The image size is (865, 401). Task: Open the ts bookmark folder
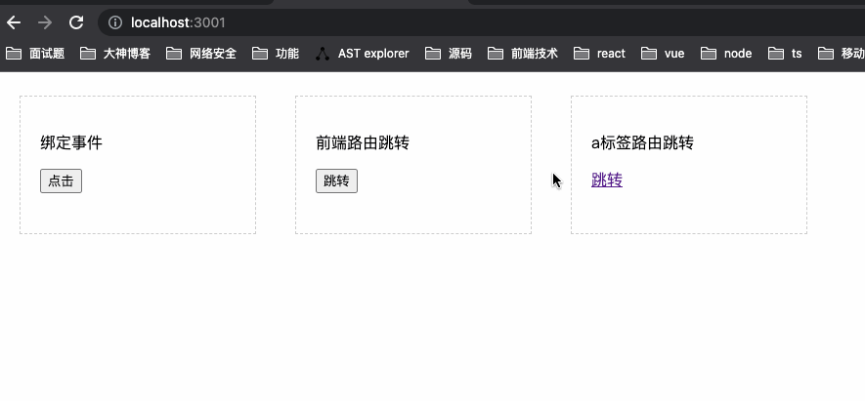(x=785, y=54)
